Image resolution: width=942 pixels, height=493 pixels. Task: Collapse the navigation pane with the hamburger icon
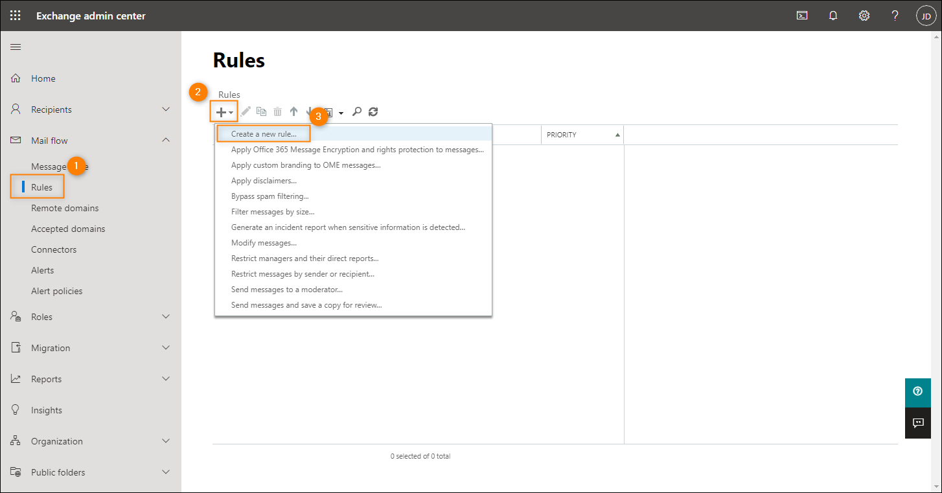click(15, 46)
